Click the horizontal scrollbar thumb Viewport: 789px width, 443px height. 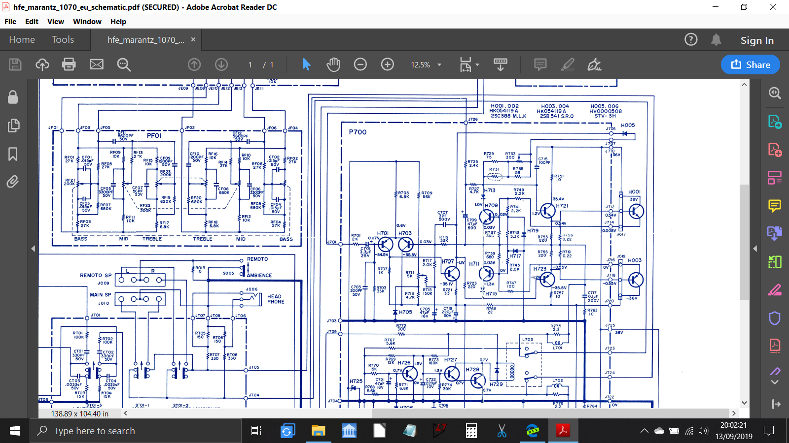coord(550,413)
